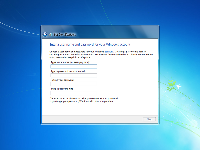The image size is (200, 150).
Task: Select the Retype your password field
Action: tap(74, 84)
